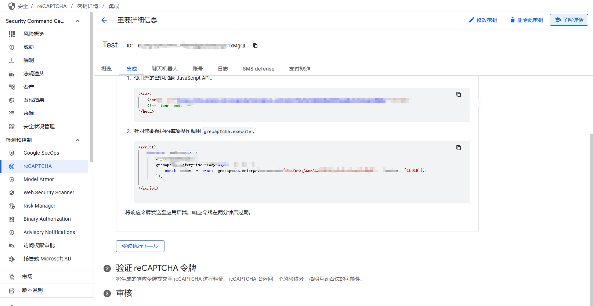Collapse the Security Command Center section
The height and width of the screenshot is (306, 593).
77,21
